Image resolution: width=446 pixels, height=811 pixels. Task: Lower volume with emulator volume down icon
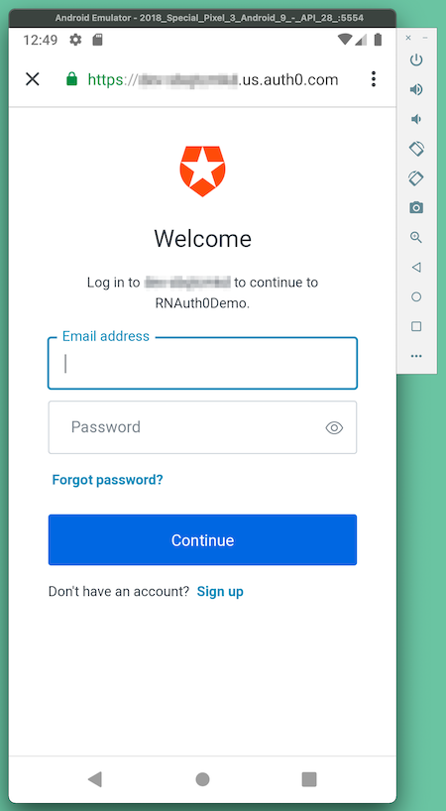click(x=415, y=120)
